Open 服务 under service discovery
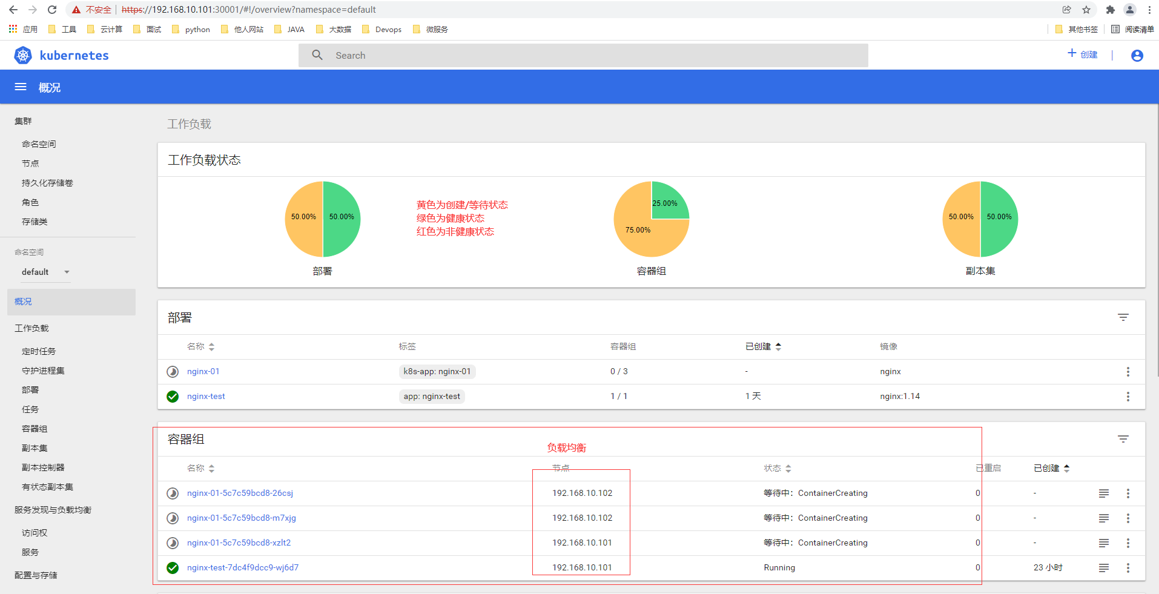 tap(30, 552)
